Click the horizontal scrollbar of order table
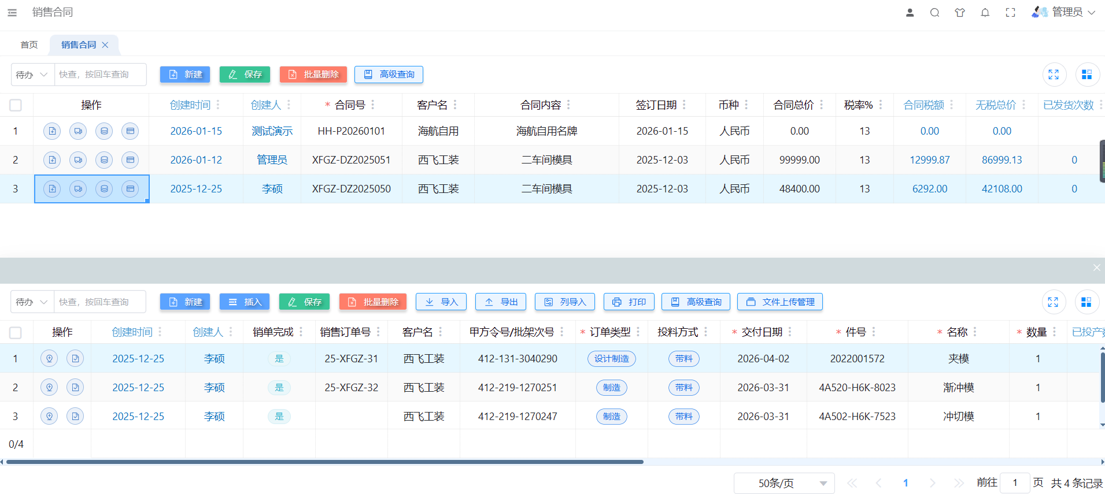Viewport: 1105px width, 494px height. 324,462
